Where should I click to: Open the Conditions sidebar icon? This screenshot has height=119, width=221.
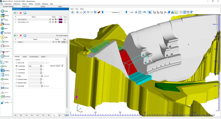(3, 97)
